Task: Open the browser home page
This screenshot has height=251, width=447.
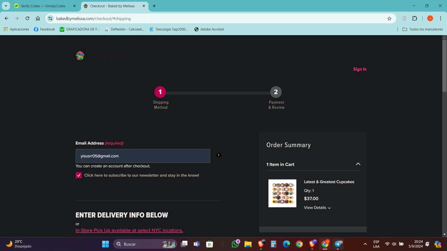Action: click(38, 18)
